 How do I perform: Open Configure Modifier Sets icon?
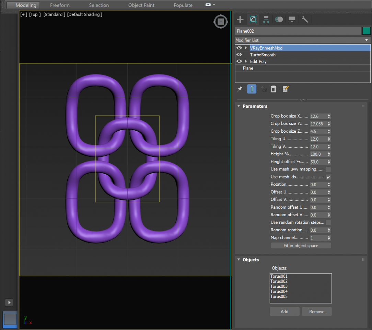285,89
